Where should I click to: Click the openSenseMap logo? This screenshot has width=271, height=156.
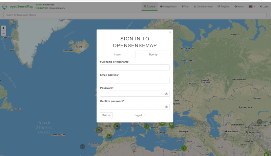click(17, 6)
